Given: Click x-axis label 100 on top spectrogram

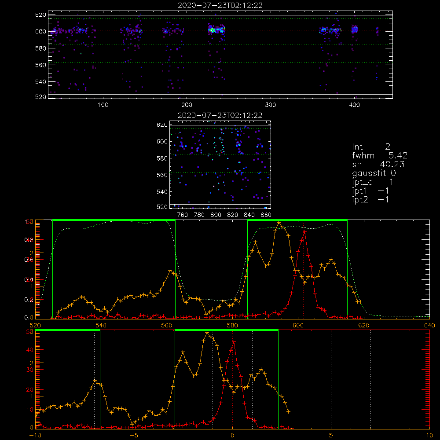Looking at the screenshot, I should 103,105.
